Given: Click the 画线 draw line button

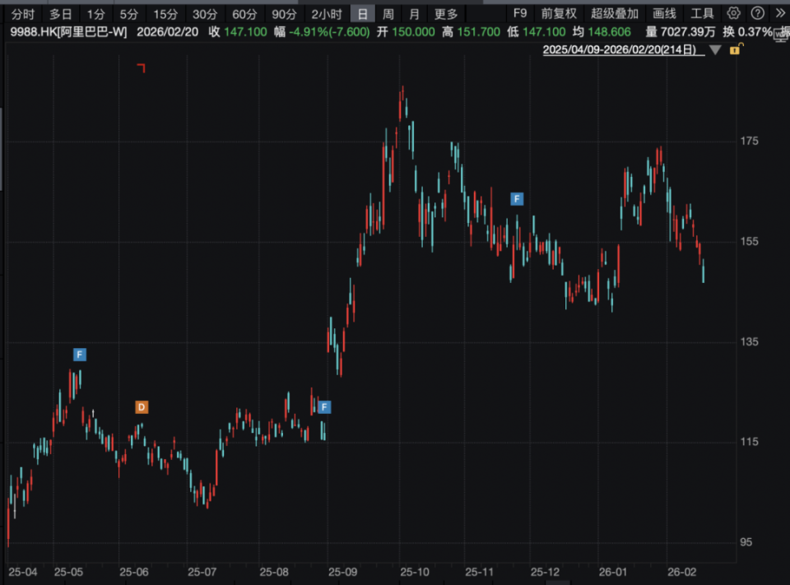Looking at the screenshot, I should tap(664, 14).
